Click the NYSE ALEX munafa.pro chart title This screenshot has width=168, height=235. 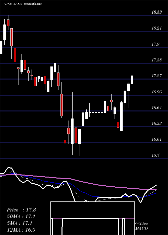click(23, 4)
